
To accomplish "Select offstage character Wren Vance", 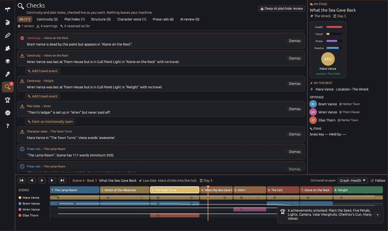I will [x=328, y=112].
